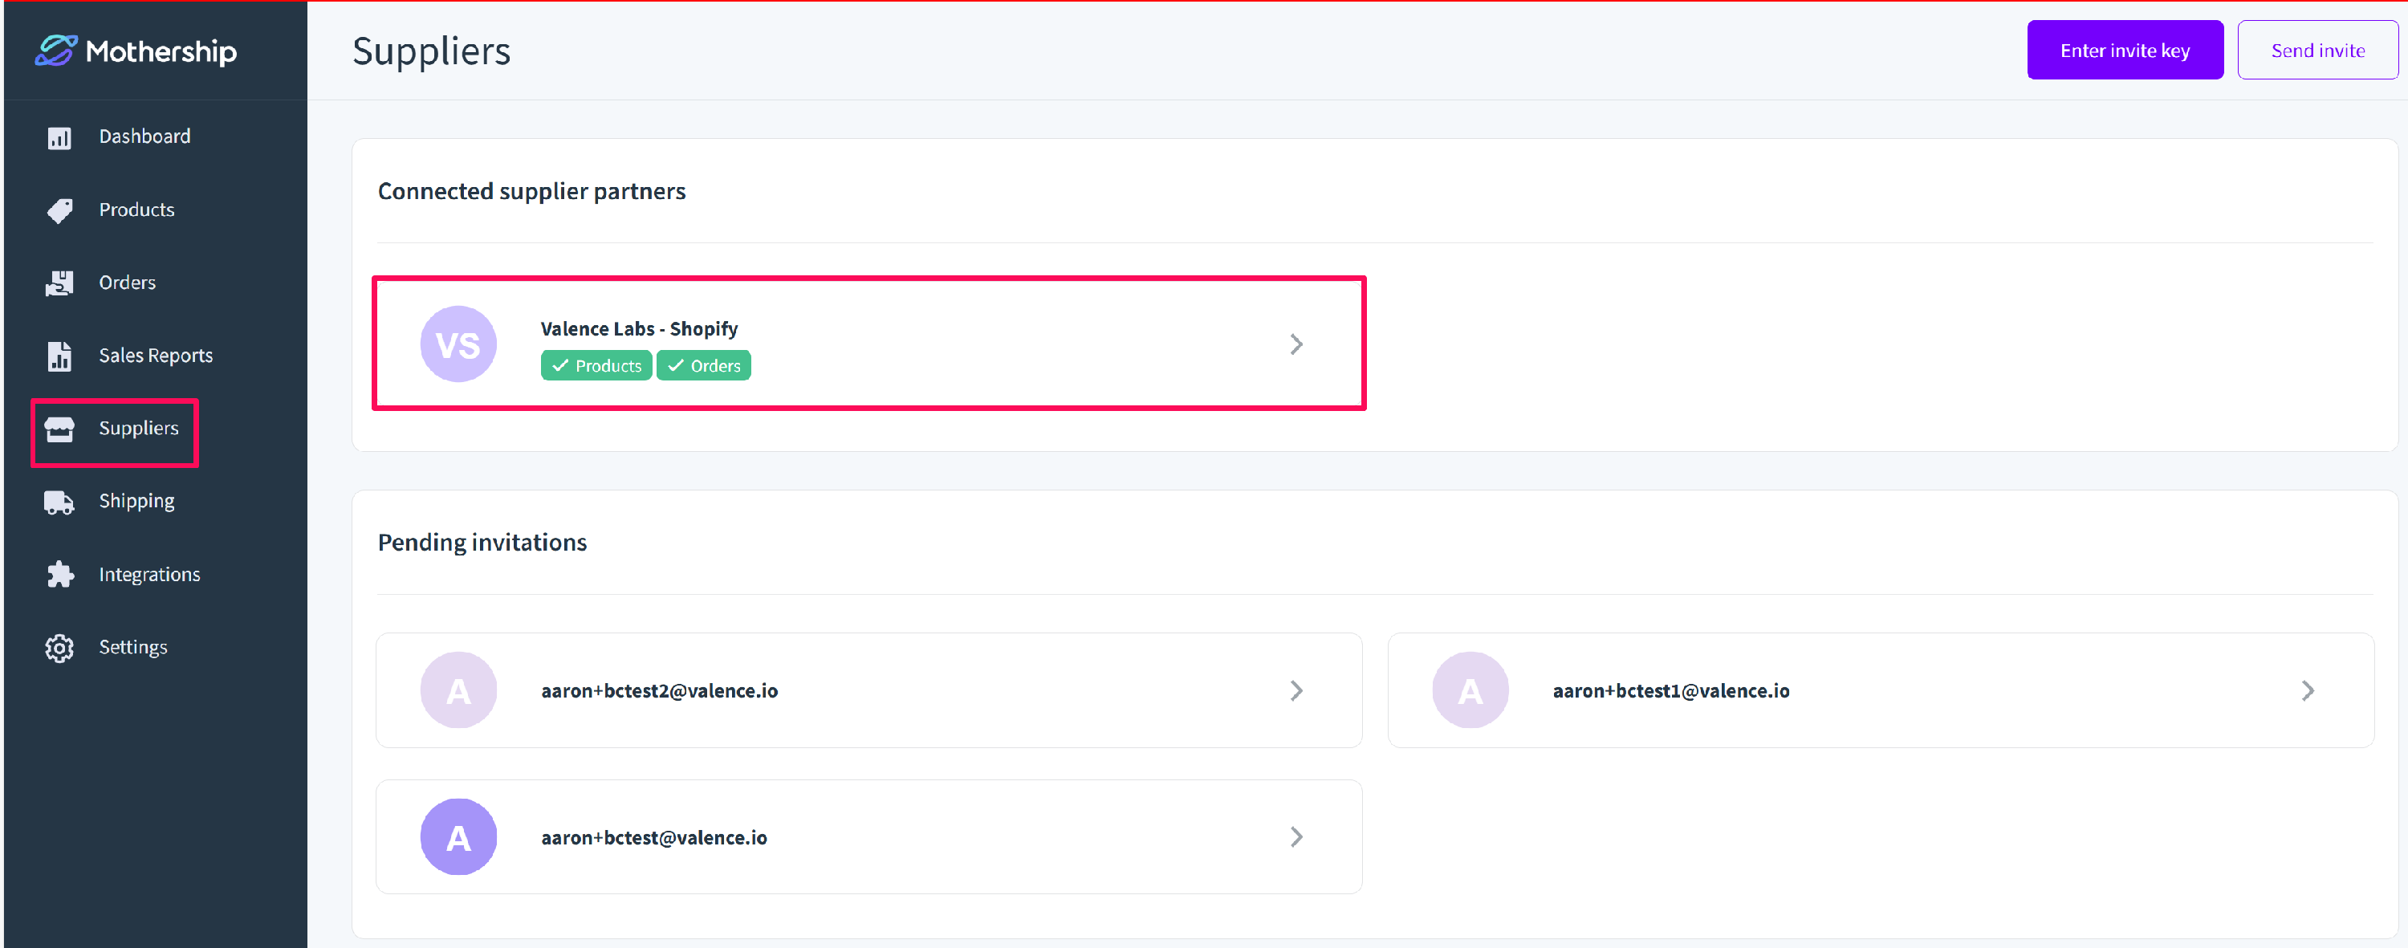
Task: Click the Integrations puzzle piece icon
Action: pos(59,575)
